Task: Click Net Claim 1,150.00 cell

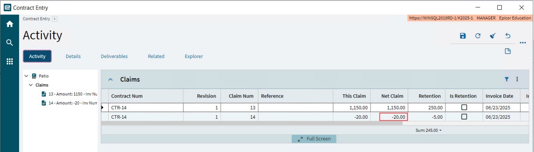Action: pyautogui.click(x=389, y=108)
